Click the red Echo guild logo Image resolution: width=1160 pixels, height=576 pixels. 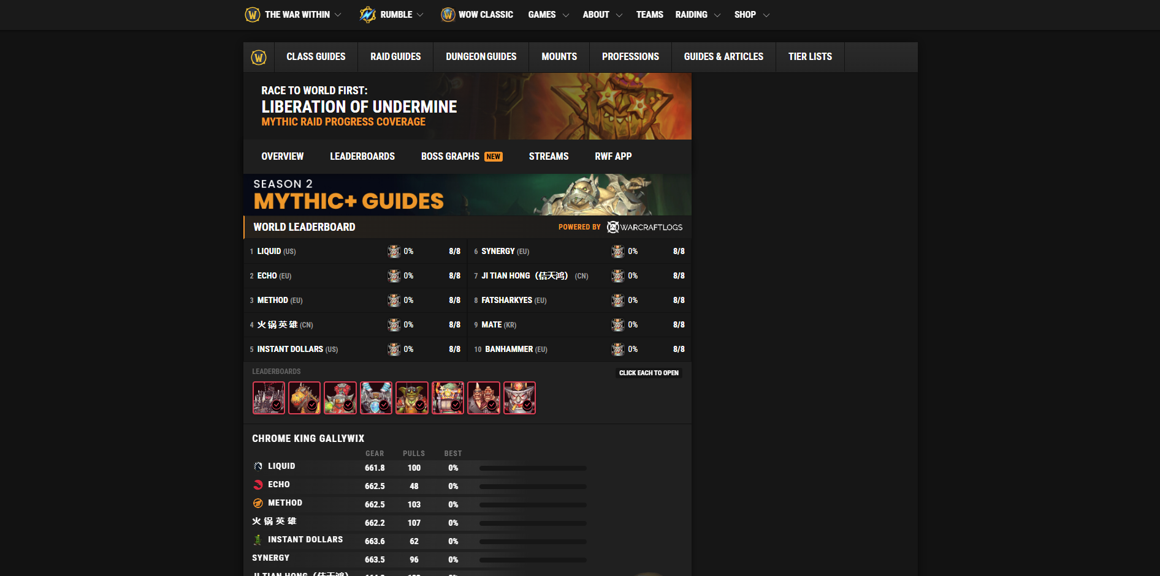pos(258,485)
